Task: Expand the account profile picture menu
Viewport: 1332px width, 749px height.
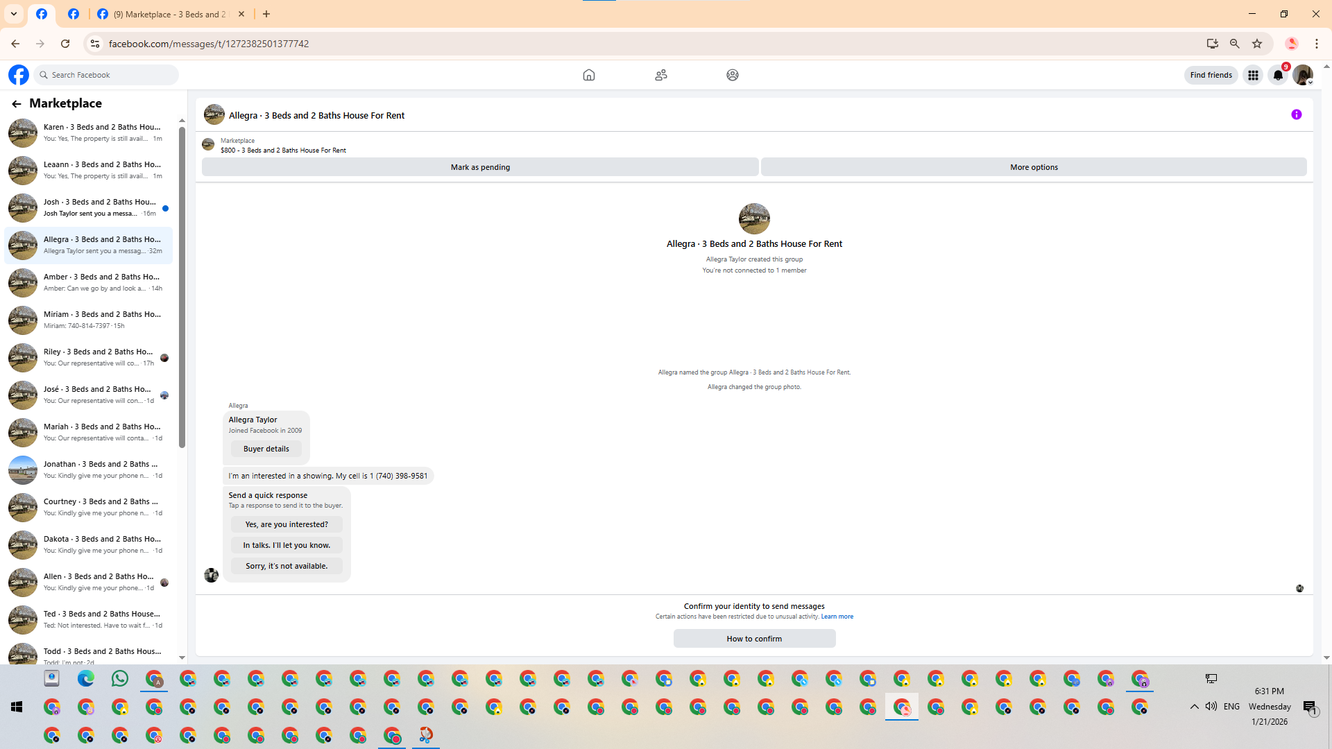Action: 1303,75
